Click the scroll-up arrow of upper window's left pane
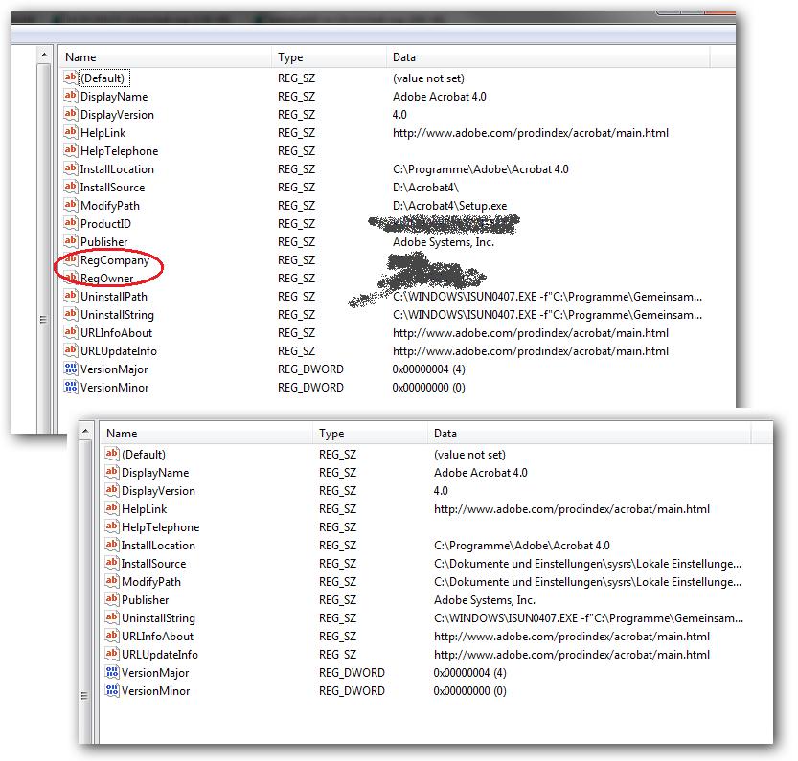The width and height of the screenshot is (798, 761). coord(44,55)
